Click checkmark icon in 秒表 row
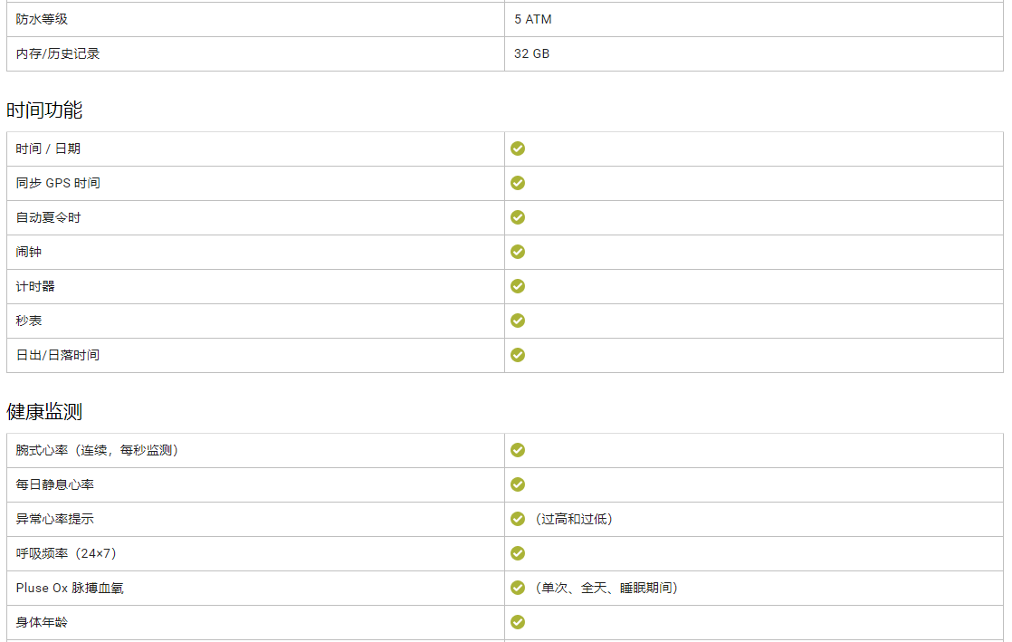The height and width of the screenshot is (642, 1012). (x=518, y=321)
